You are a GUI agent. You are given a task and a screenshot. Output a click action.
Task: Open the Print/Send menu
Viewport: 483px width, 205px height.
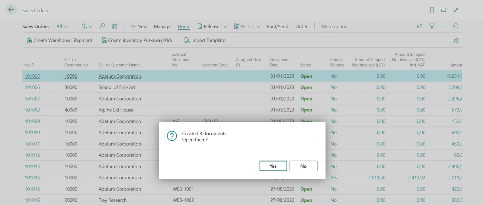[x=277, y=26]
